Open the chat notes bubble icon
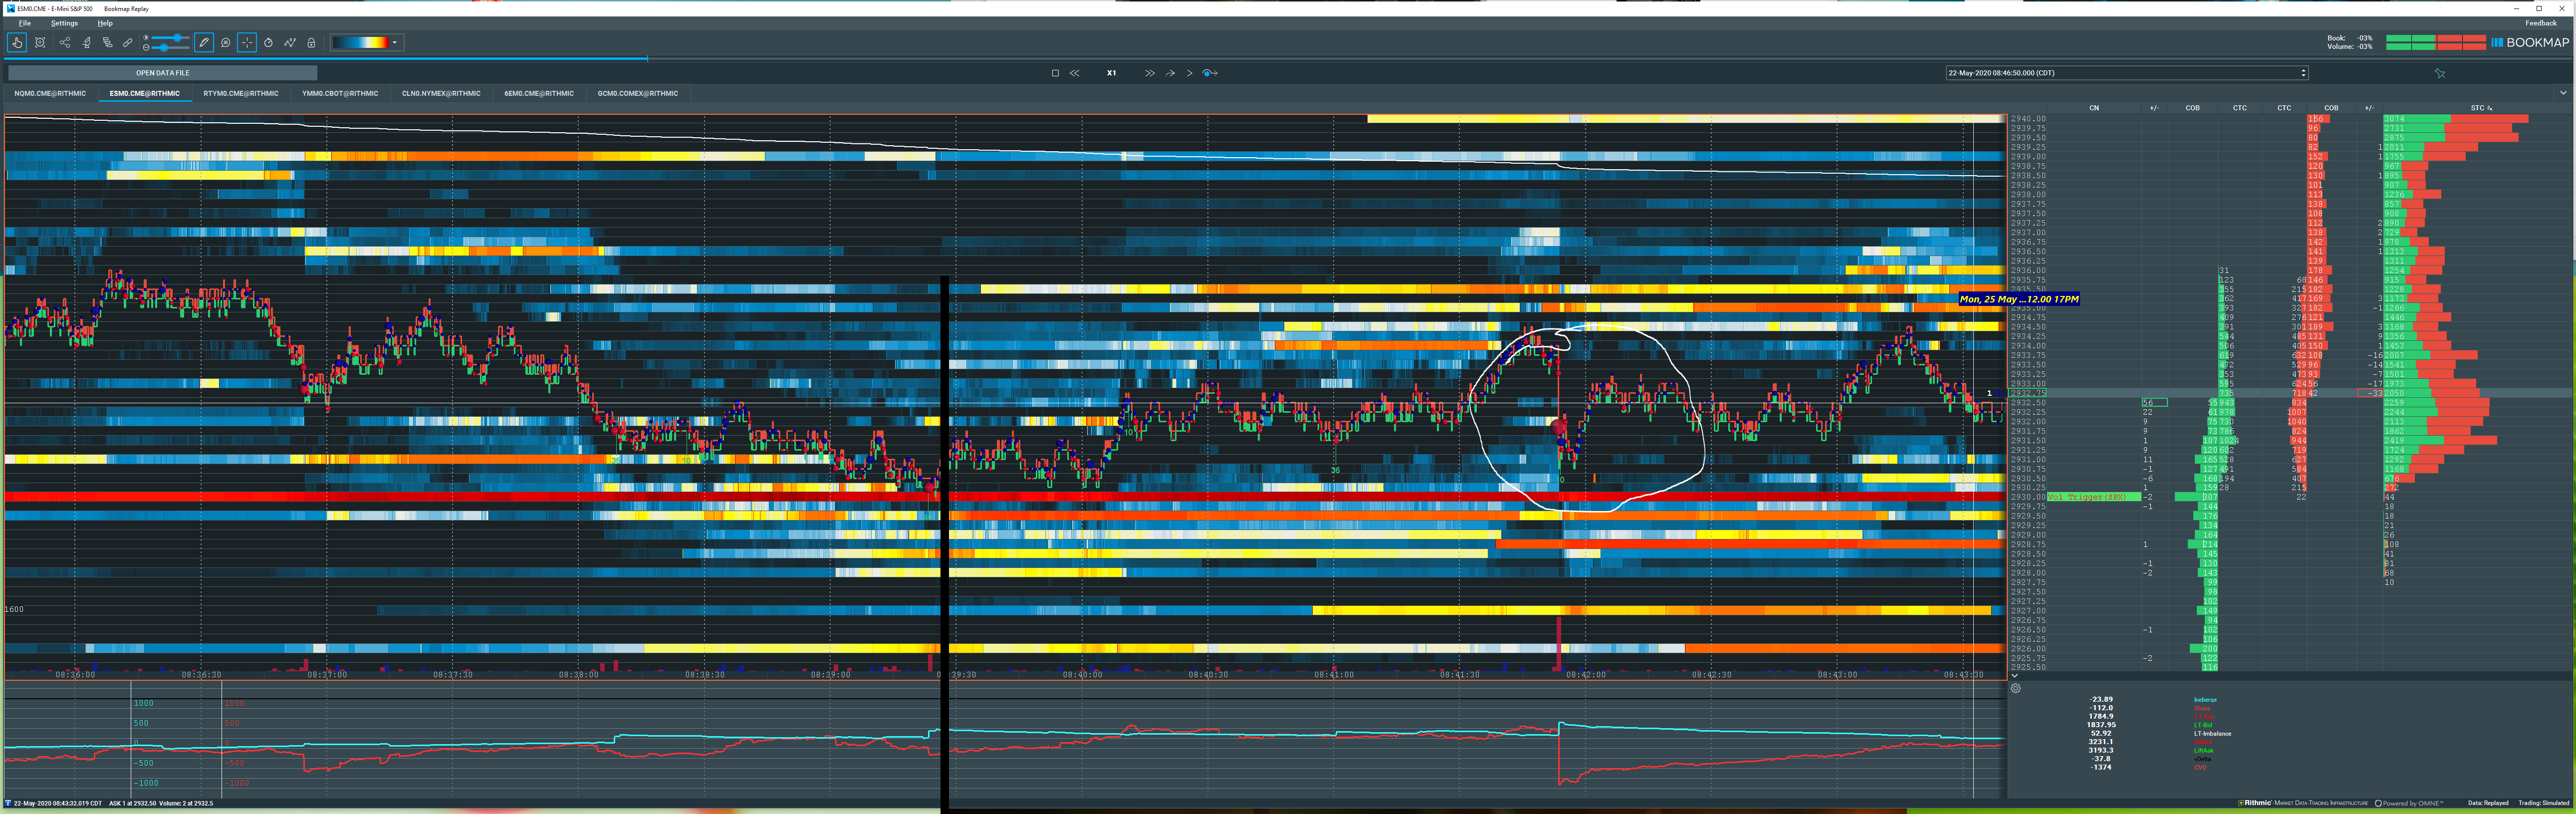2576x814 pixels. point(226,42)
